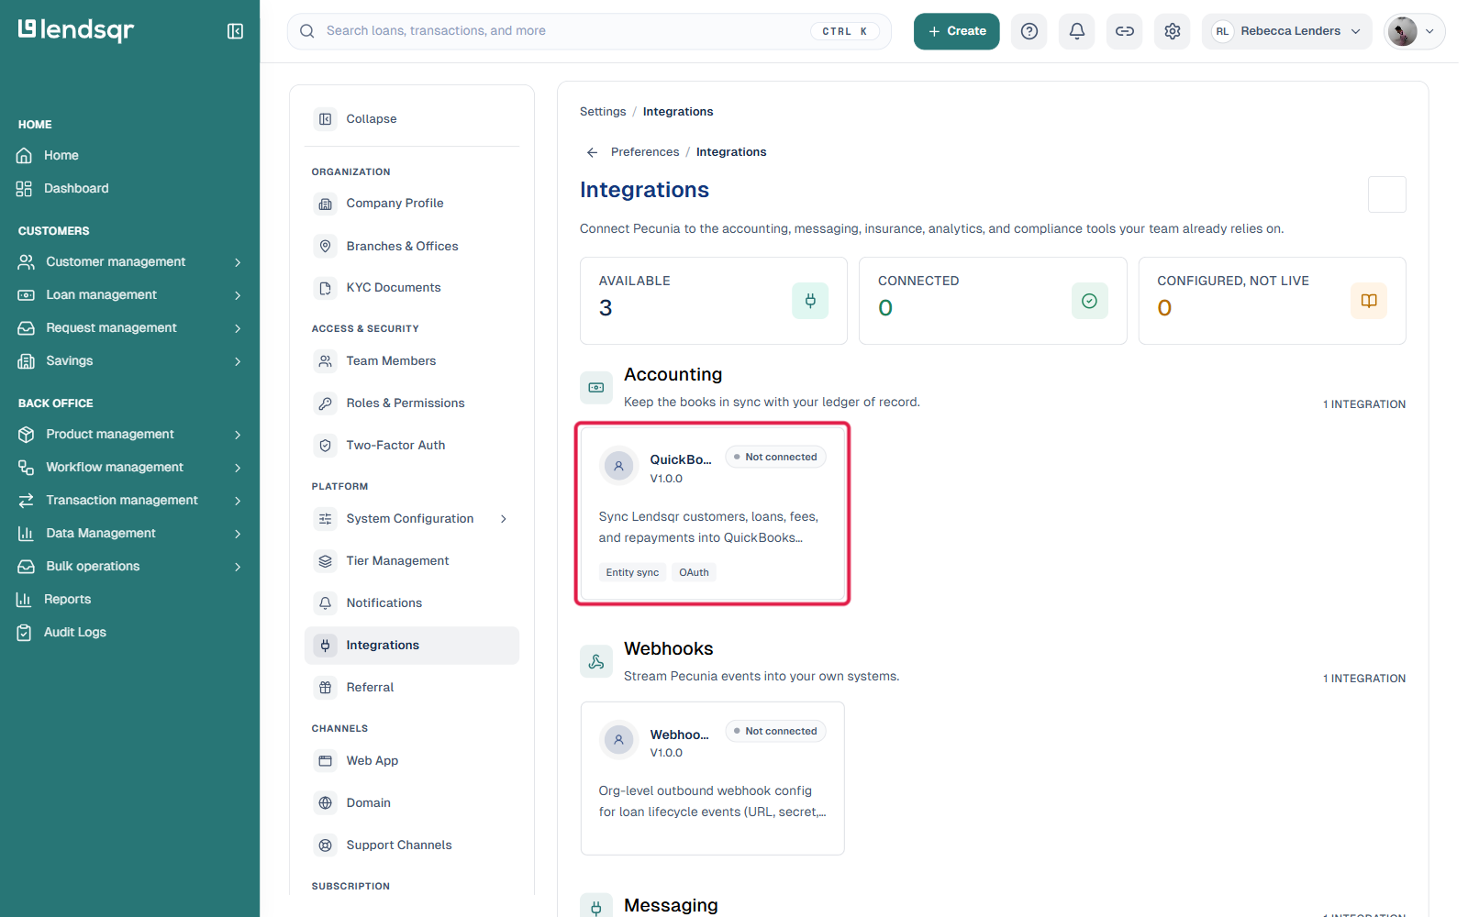Click Webhooks Not connected status badge
Image resolution: width=1468 pixels, height=917 pixels.
[x=776, y=731]
